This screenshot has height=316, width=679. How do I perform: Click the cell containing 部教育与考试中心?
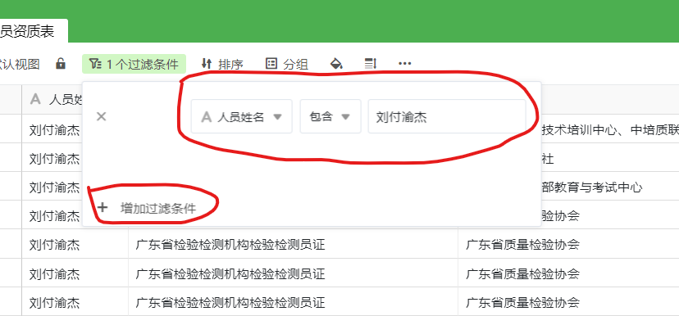click(610, 187)
